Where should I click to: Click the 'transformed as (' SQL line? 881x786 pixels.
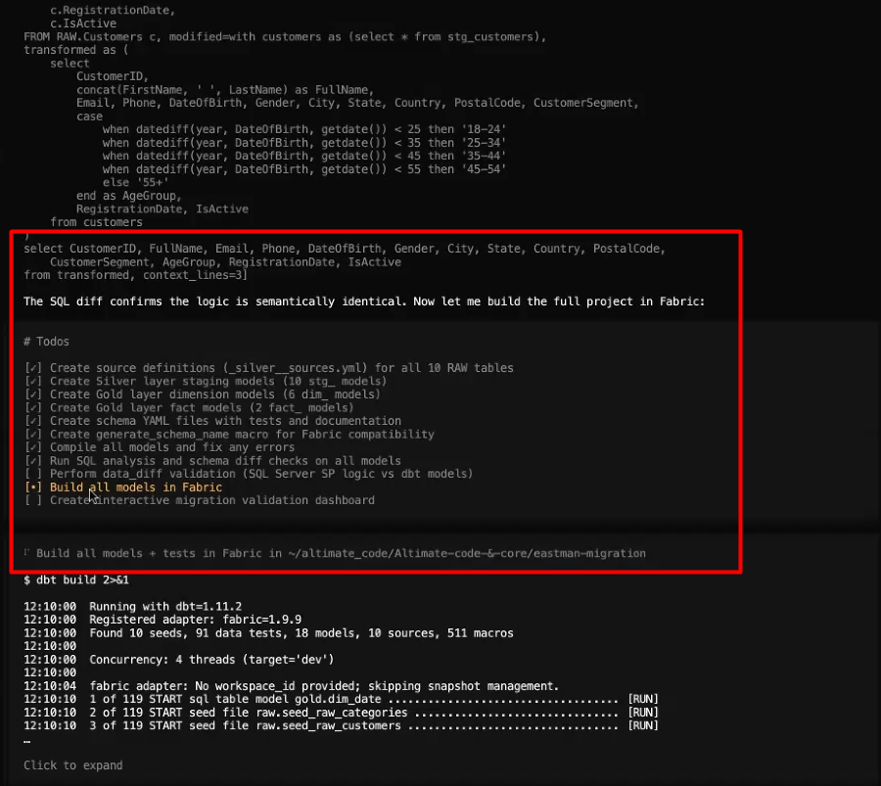pyautogui.click(x=76, y=50)
